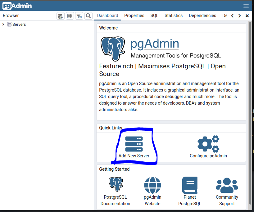Click the Community Support people icon

[227, 185]
